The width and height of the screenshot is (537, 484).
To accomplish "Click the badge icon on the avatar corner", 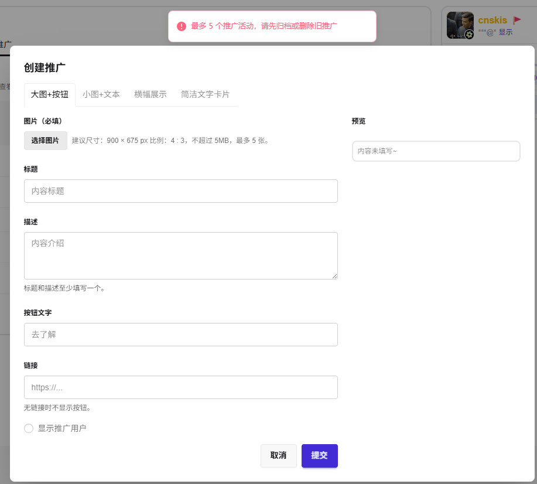I will 469,35.
